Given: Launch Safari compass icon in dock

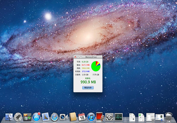Looking at the screenshot, I should [x=55, y=117].
